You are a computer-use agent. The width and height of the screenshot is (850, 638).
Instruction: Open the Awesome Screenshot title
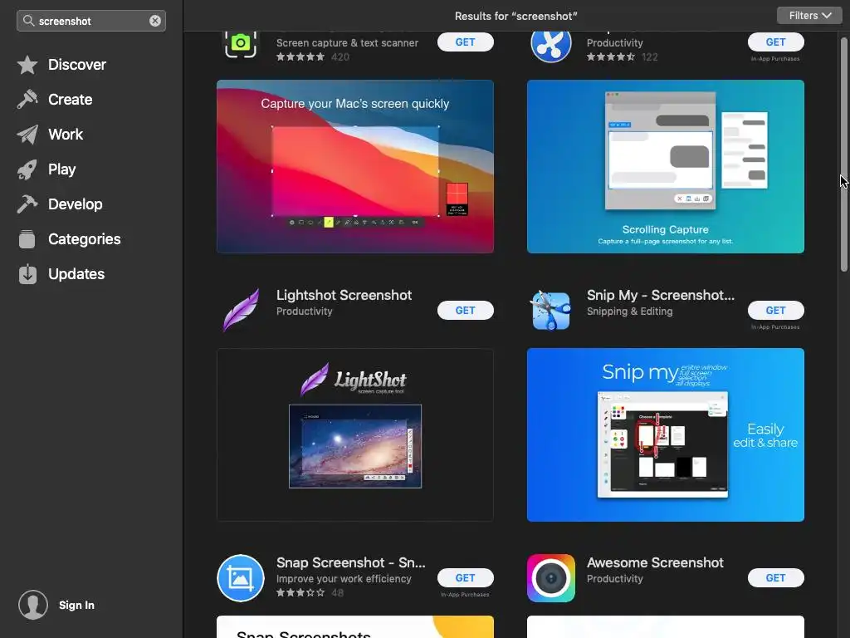pos(655,562)
